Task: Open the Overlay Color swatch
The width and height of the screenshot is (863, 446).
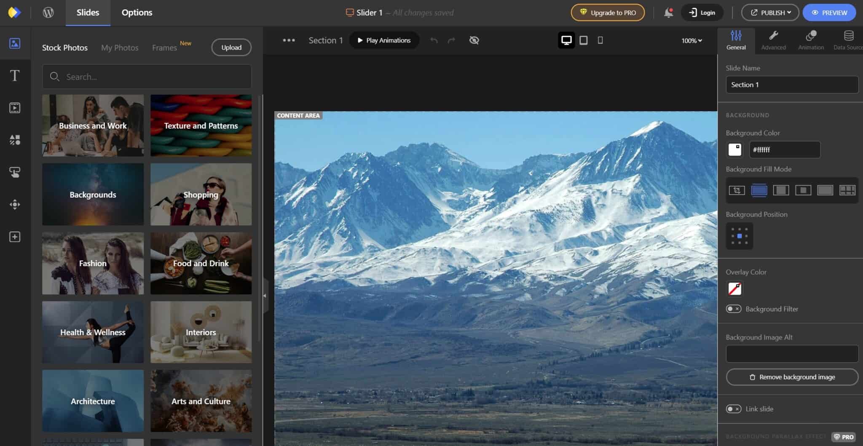Action: pyautogui.click(x=735, y=289)
